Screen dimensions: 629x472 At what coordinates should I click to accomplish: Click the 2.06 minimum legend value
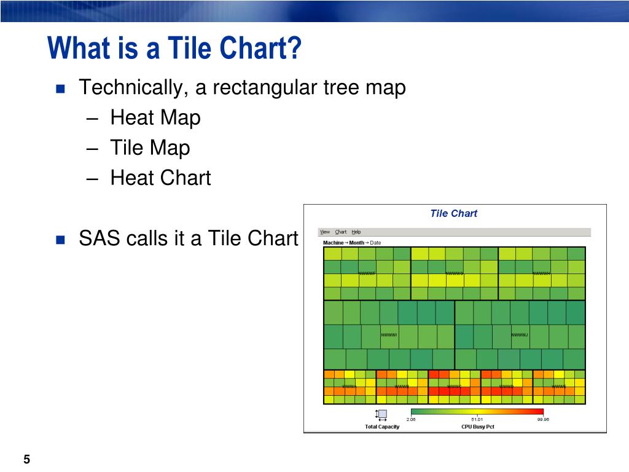coord(411,419)
